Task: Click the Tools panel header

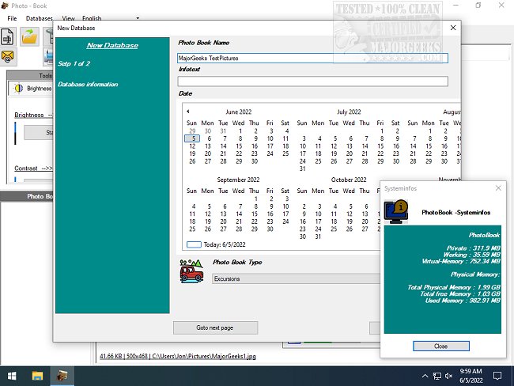Action: (29, 76)
